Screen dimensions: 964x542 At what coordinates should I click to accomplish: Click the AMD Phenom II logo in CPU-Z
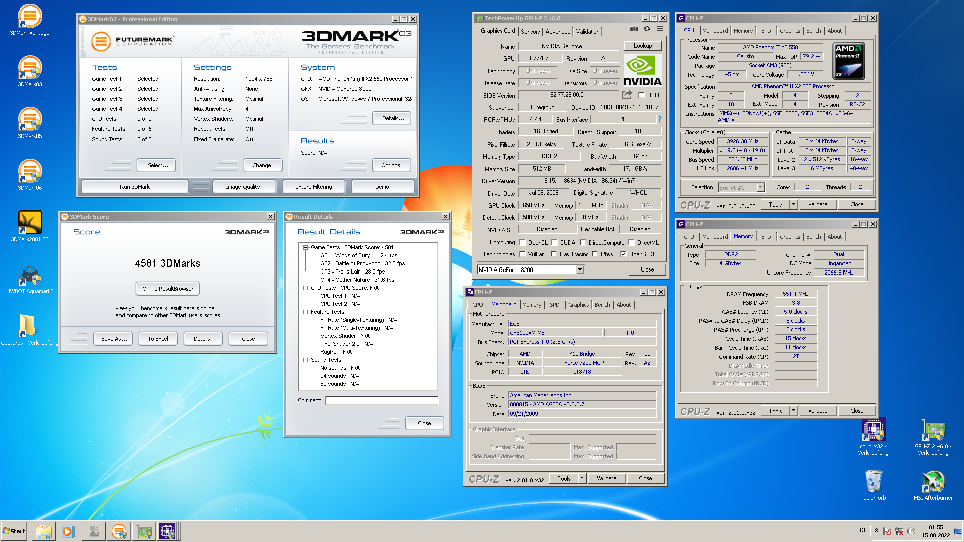point(849,61)
